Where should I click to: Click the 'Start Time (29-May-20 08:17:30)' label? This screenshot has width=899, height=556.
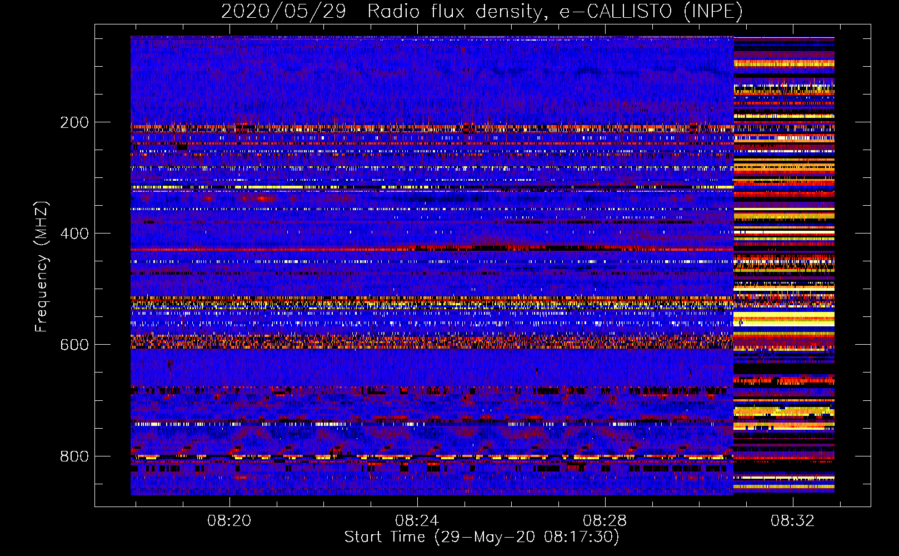coord(482,537)
